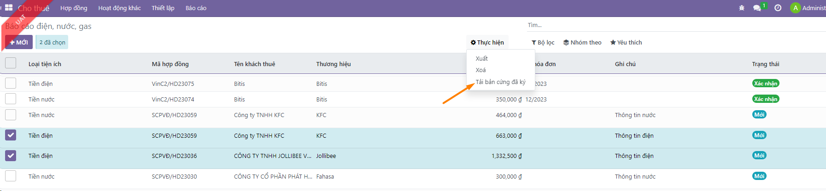The image size is (826, 191).
Task: Open the debug bug icon in navbar
Action: pos(742,8)
